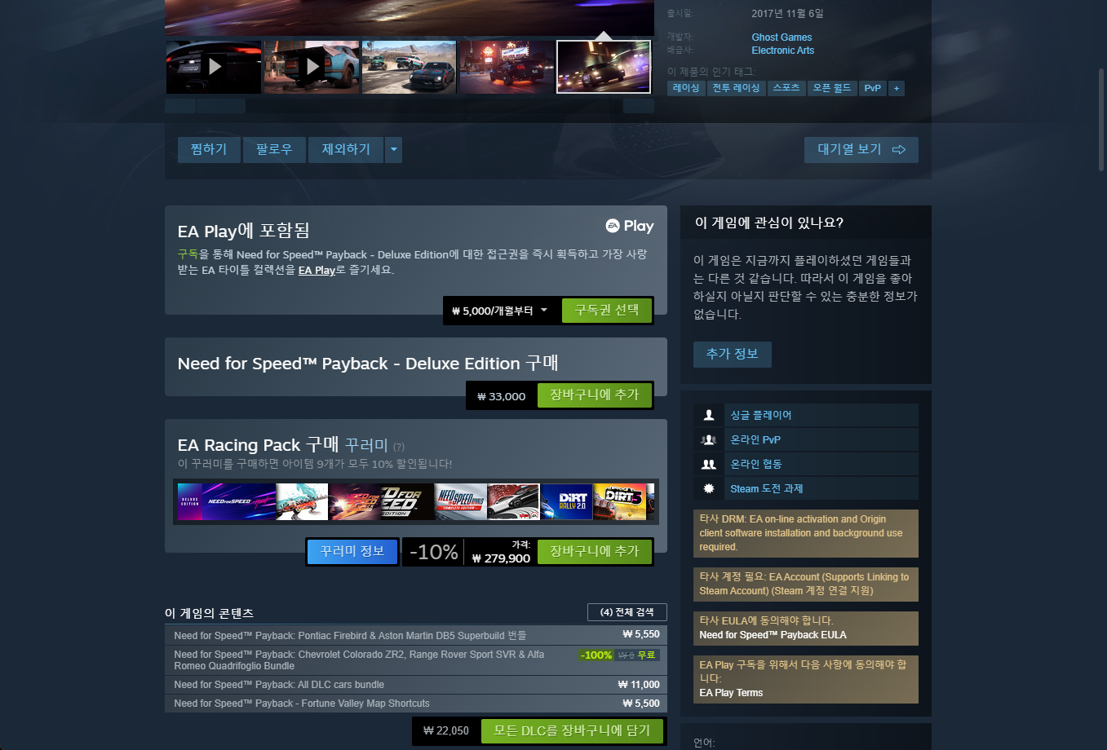Open the 스포츠 tag

(x=786, y=88)
